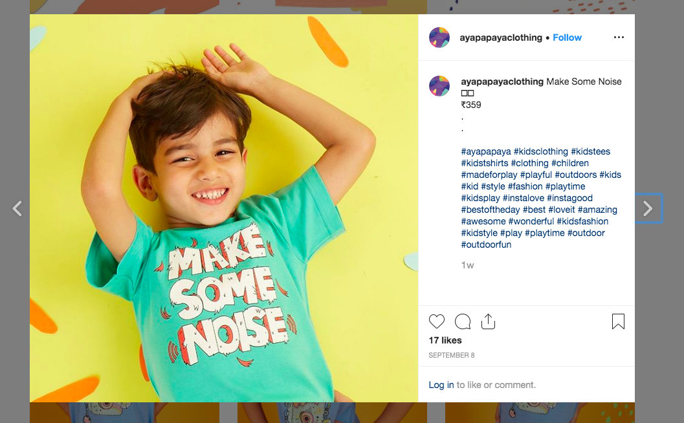Image resolution: width=684 pixels, height=423 pixels.
Task: Click the SEPTEMBER 8 post date
Action: pyautogui.click(x=451, y=355)
